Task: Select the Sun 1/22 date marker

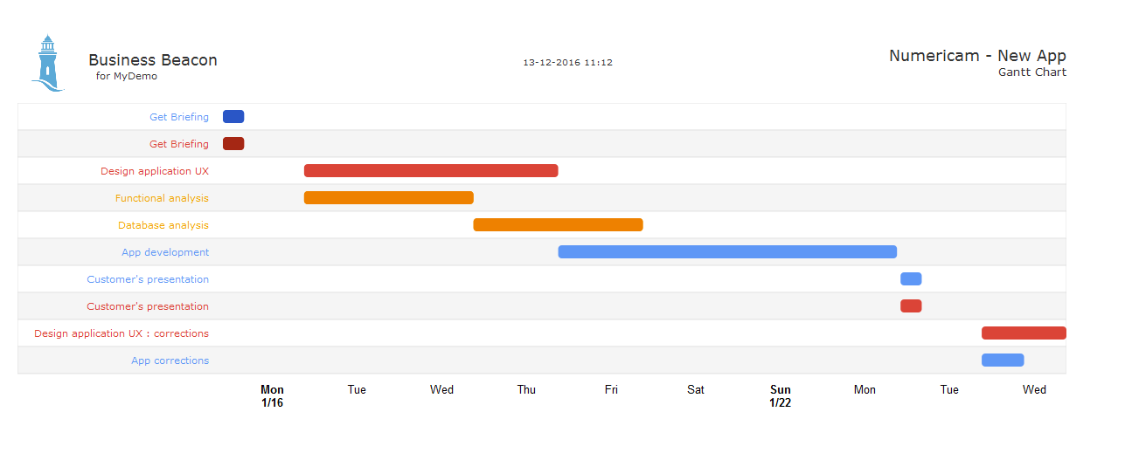Action: coord(781,396)
